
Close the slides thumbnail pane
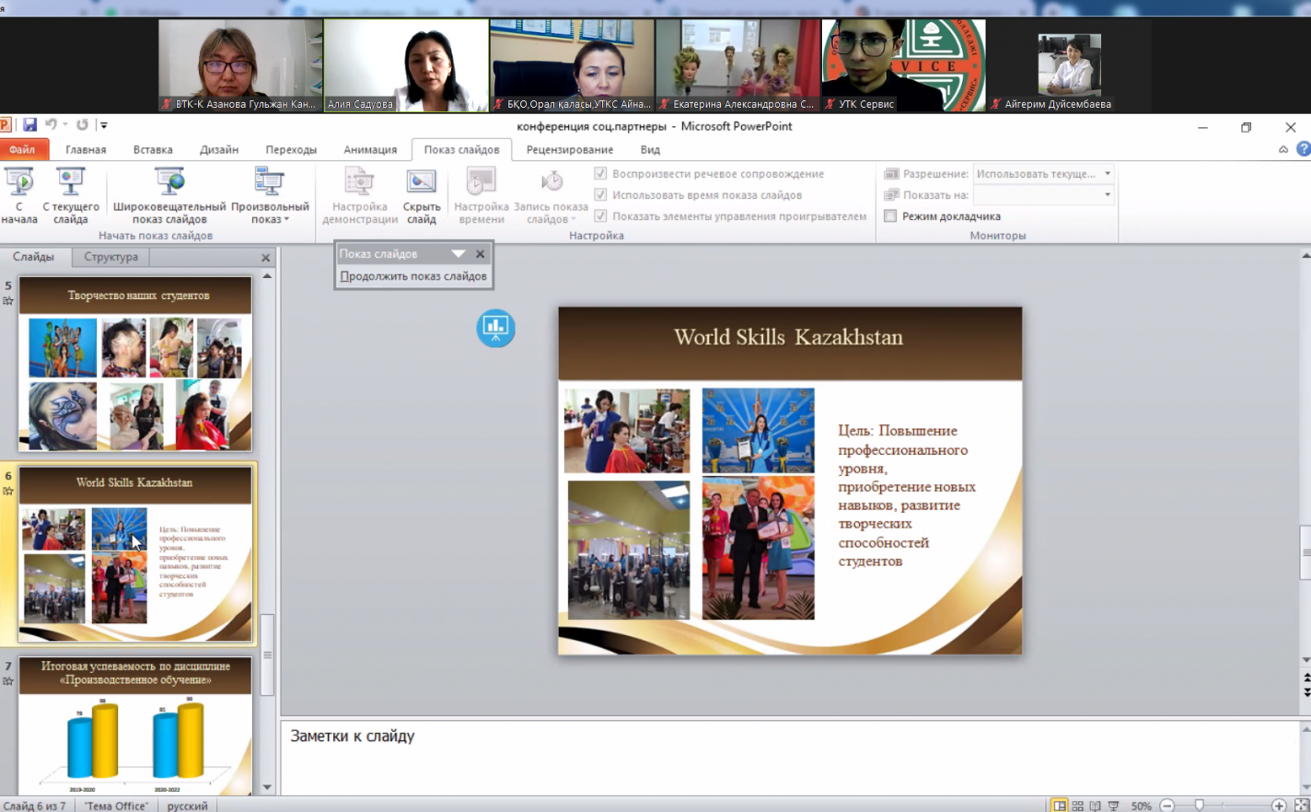[265, 258]
